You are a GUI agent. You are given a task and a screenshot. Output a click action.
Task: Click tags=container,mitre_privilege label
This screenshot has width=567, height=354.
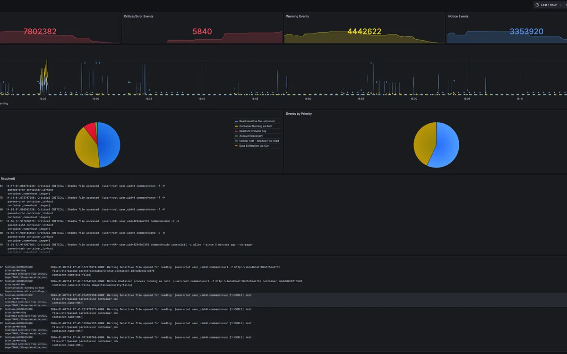[26, 291]
